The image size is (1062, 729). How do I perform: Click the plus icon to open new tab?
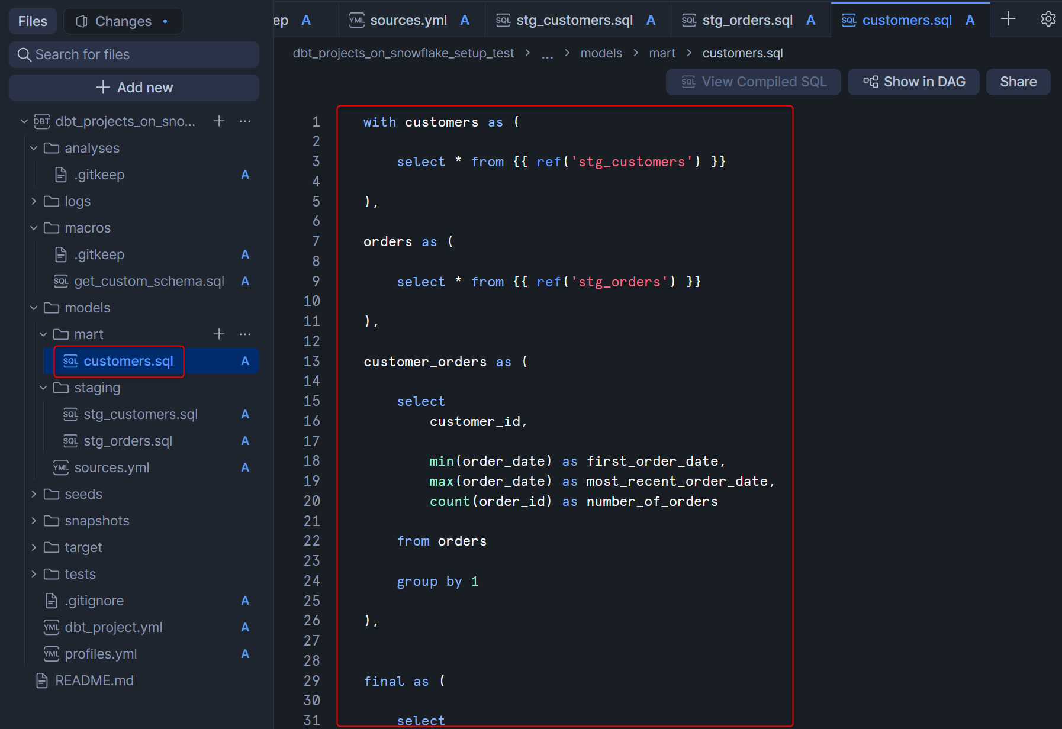point(1008,20)
